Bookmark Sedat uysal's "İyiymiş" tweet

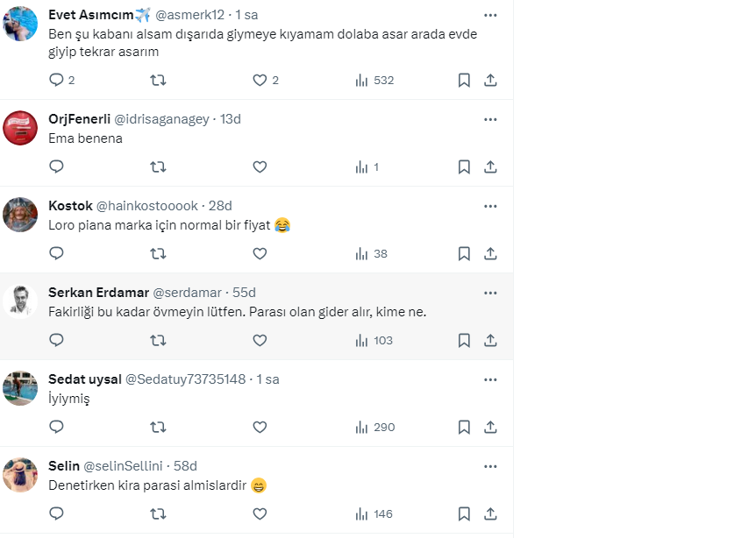pos(464,427)
